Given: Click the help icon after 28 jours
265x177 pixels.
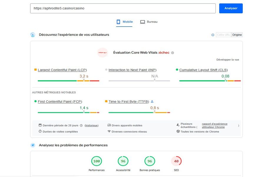Looking at the screenshot, I should (x=81, y=125).
